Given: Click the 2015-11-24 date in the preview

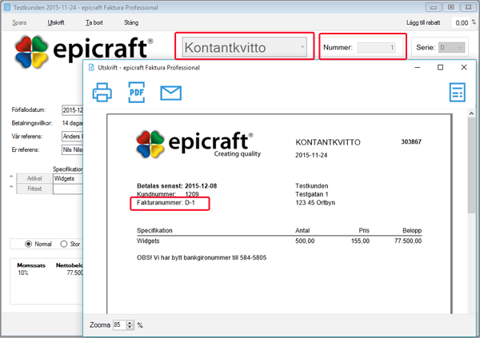Looking at the screenshot, I should 311,155.
